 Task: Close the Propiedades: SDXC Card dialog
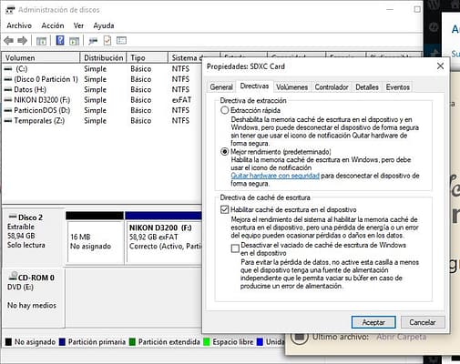click(440, 66)
